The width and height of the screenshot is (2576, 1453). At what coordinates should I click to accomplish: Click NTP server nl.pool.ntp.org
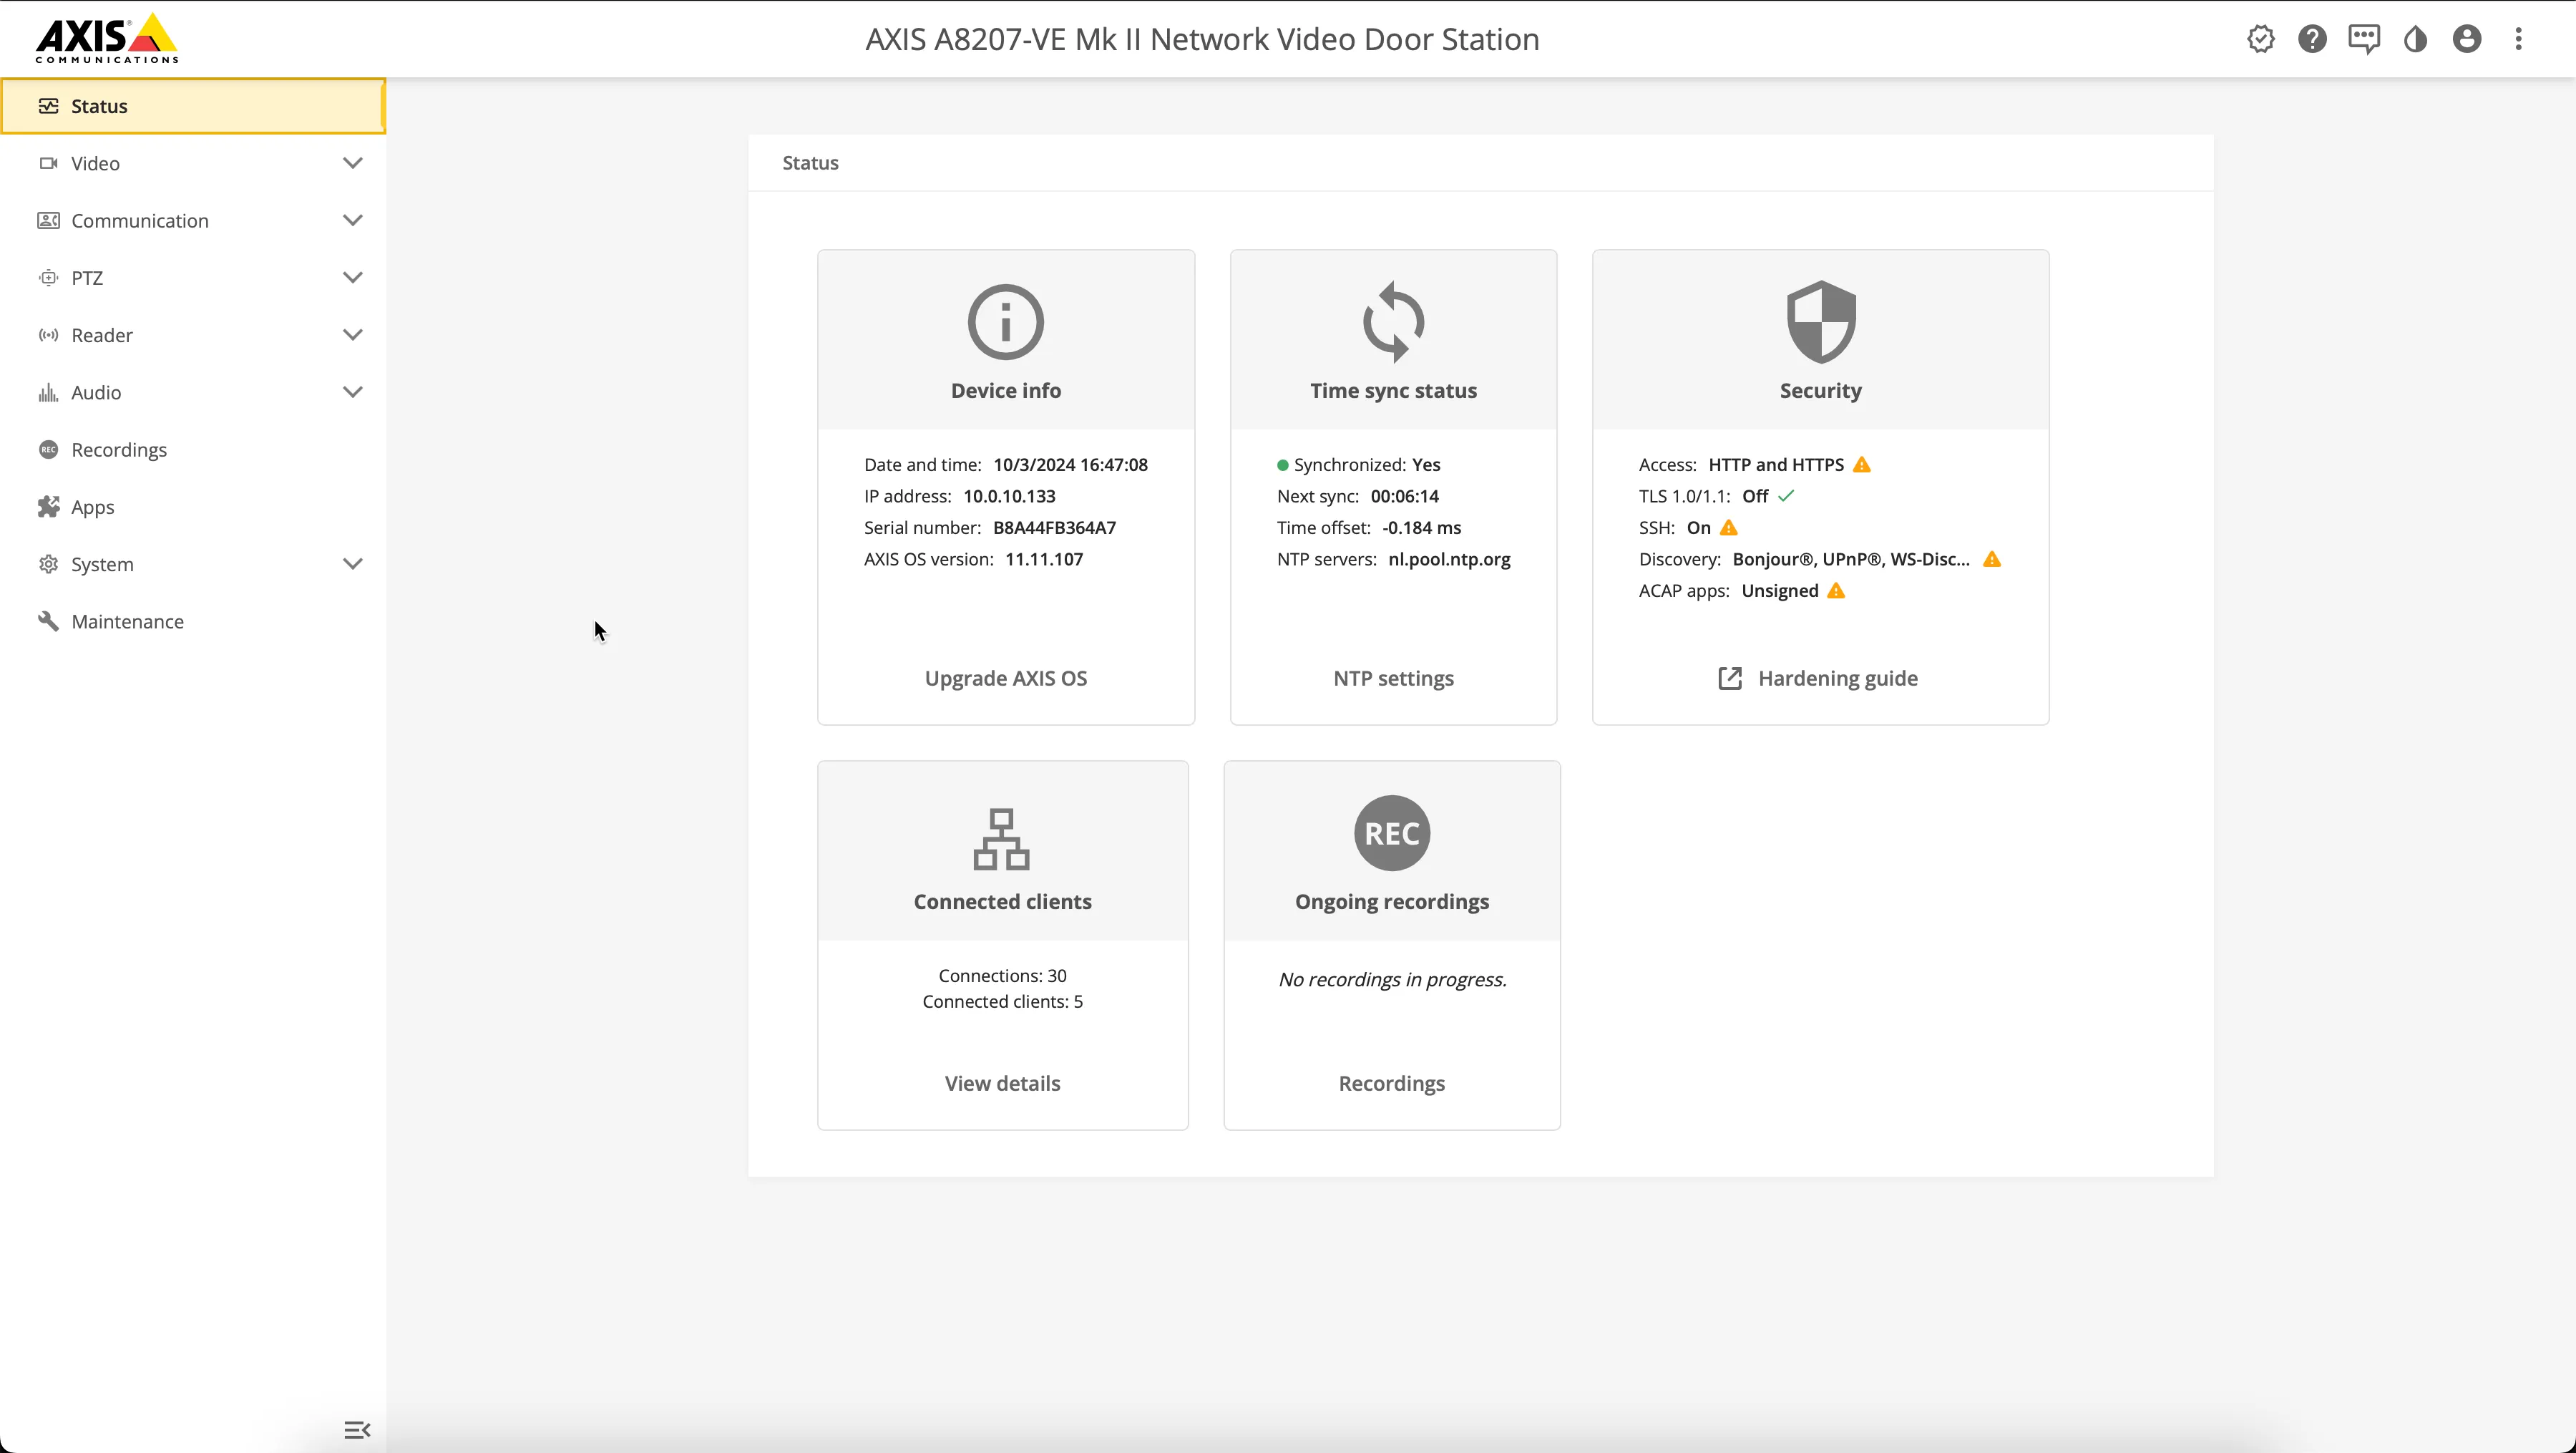point(1449,559)
